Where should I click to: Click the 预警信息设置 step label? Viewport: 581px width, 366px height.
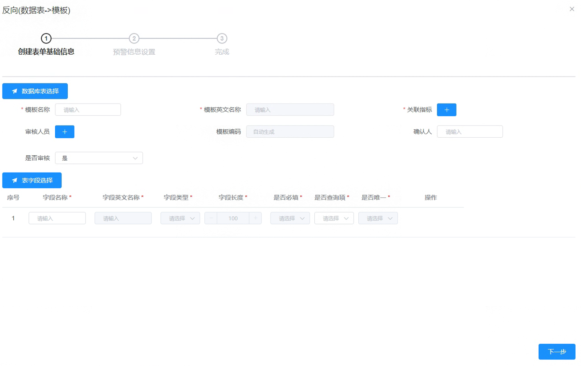point(134,52)
